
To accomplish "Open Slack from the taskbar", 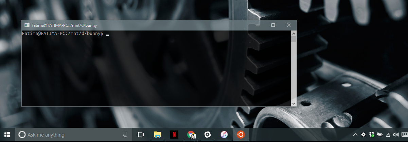I will pyautogui.click(x=208, y=135).
